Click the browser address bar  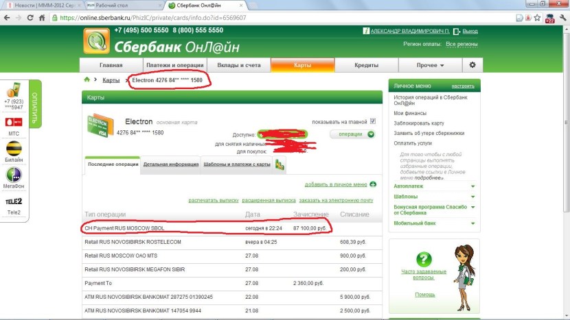pos(275,17)
